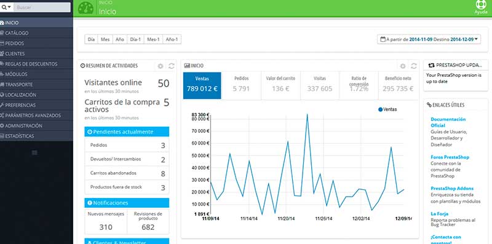Open the date range picker dropdown

click(429, 39)
